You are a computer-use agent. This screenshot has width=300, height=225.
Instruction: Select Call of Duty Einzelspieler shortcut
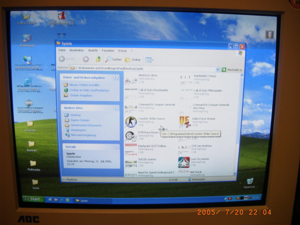click(146, 93)
